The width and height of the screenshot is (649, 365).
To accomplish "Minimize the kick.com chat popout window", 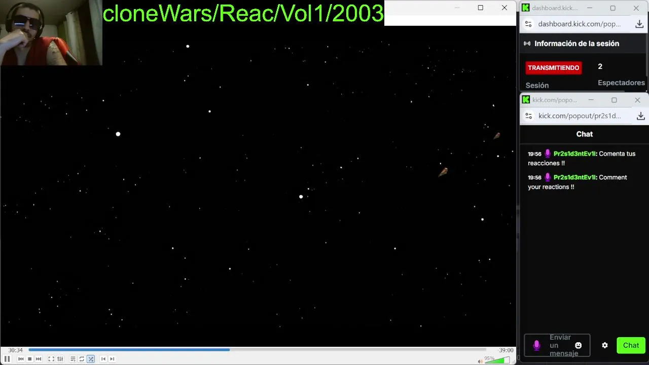I will click(x=591, y=100).
